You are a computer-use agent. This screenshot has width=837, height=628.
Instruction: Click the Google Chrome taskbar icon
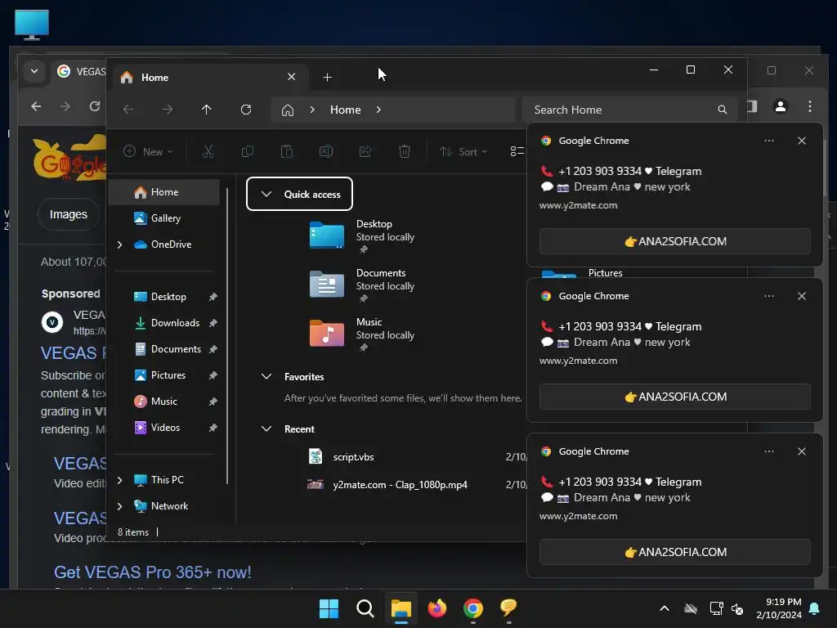473,608
